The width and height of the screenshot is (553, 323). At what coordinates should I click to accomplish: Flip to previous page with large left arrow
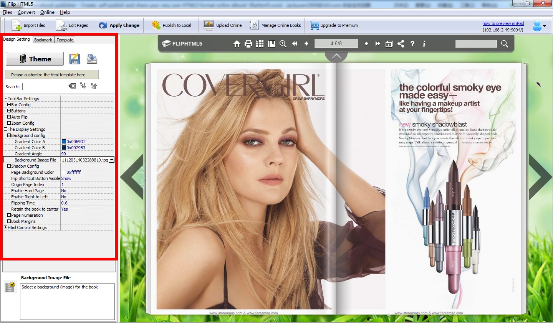(x=132, y=177)
